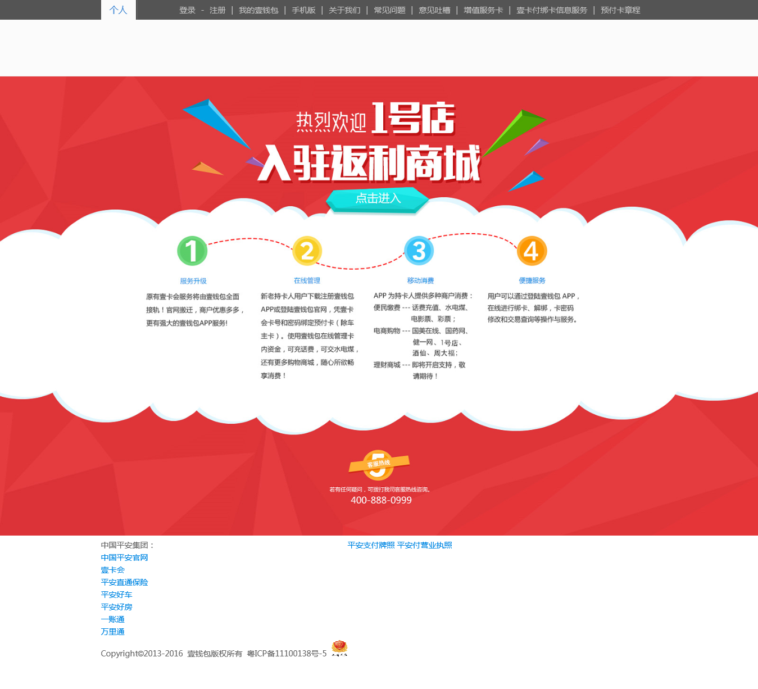The width and height of the screenshot is (758, 689).
Task: Open the 平安付营业执照 link
Action: [x=424, y=545]
